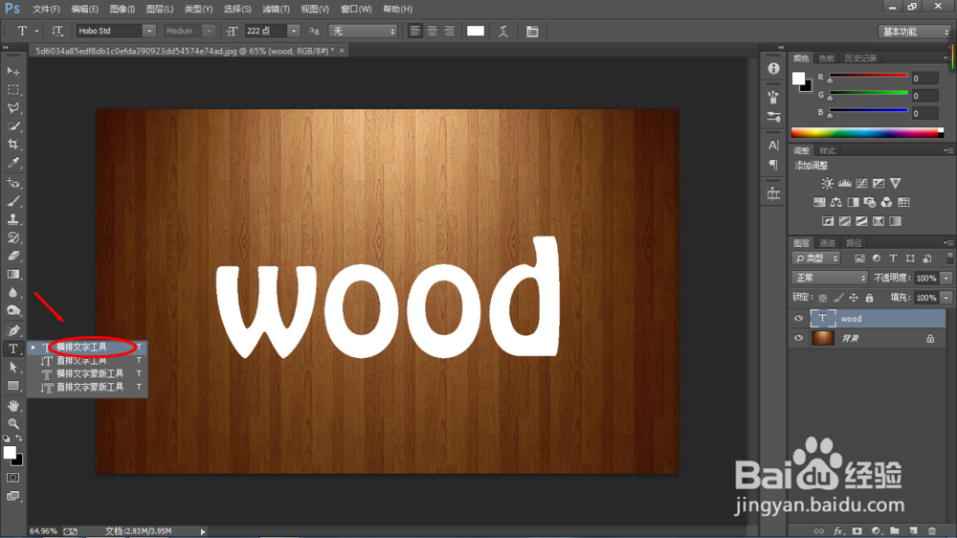This screenshot has width=957, height=538.
Task: Select the Brush tool
Action: [x=12, y=201]
